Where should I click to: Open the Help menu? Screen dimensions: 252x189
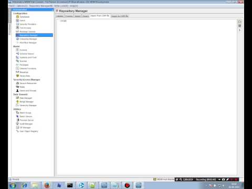click(73, 6)
